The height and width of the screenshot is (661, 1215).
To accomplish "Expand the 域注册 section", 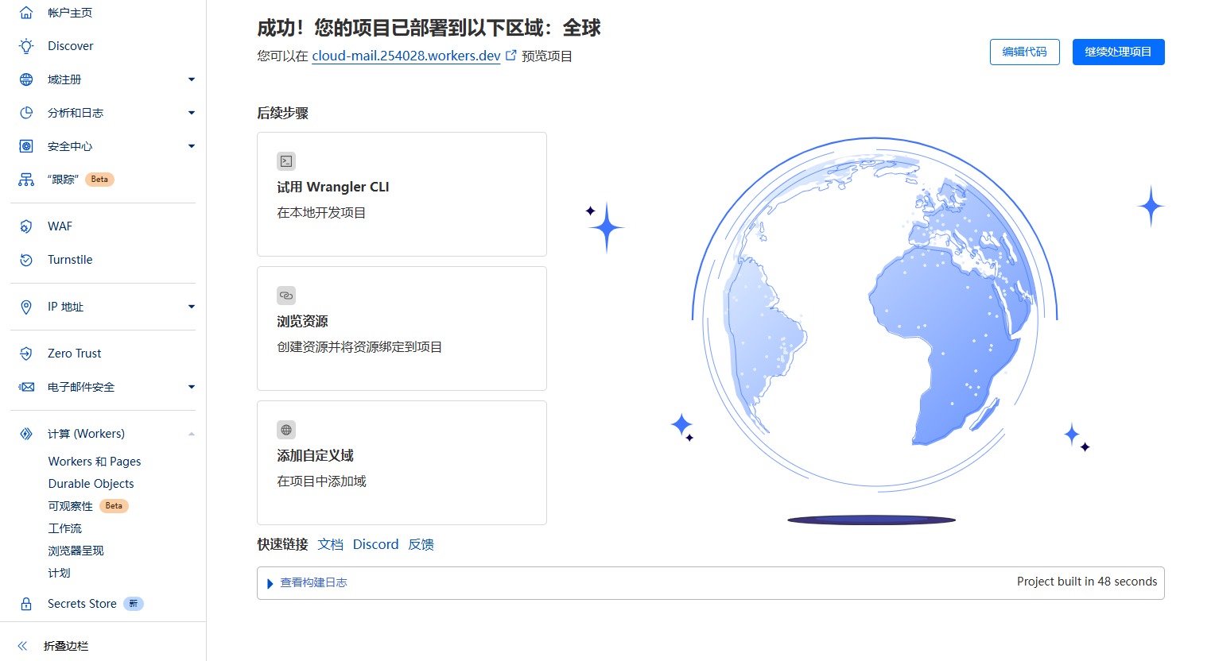I will [191, 79].
